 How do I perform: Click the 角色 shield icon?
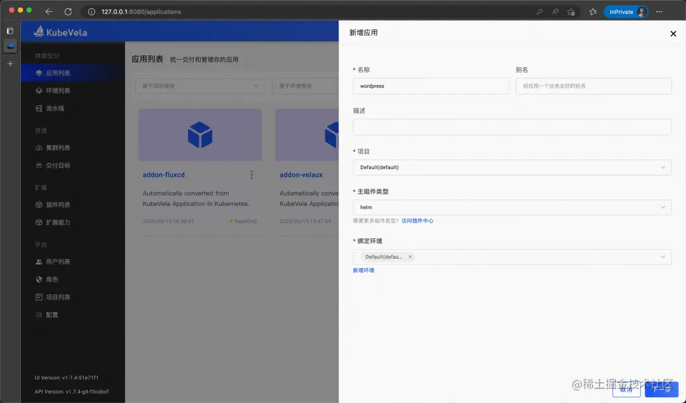click(39, 280)
